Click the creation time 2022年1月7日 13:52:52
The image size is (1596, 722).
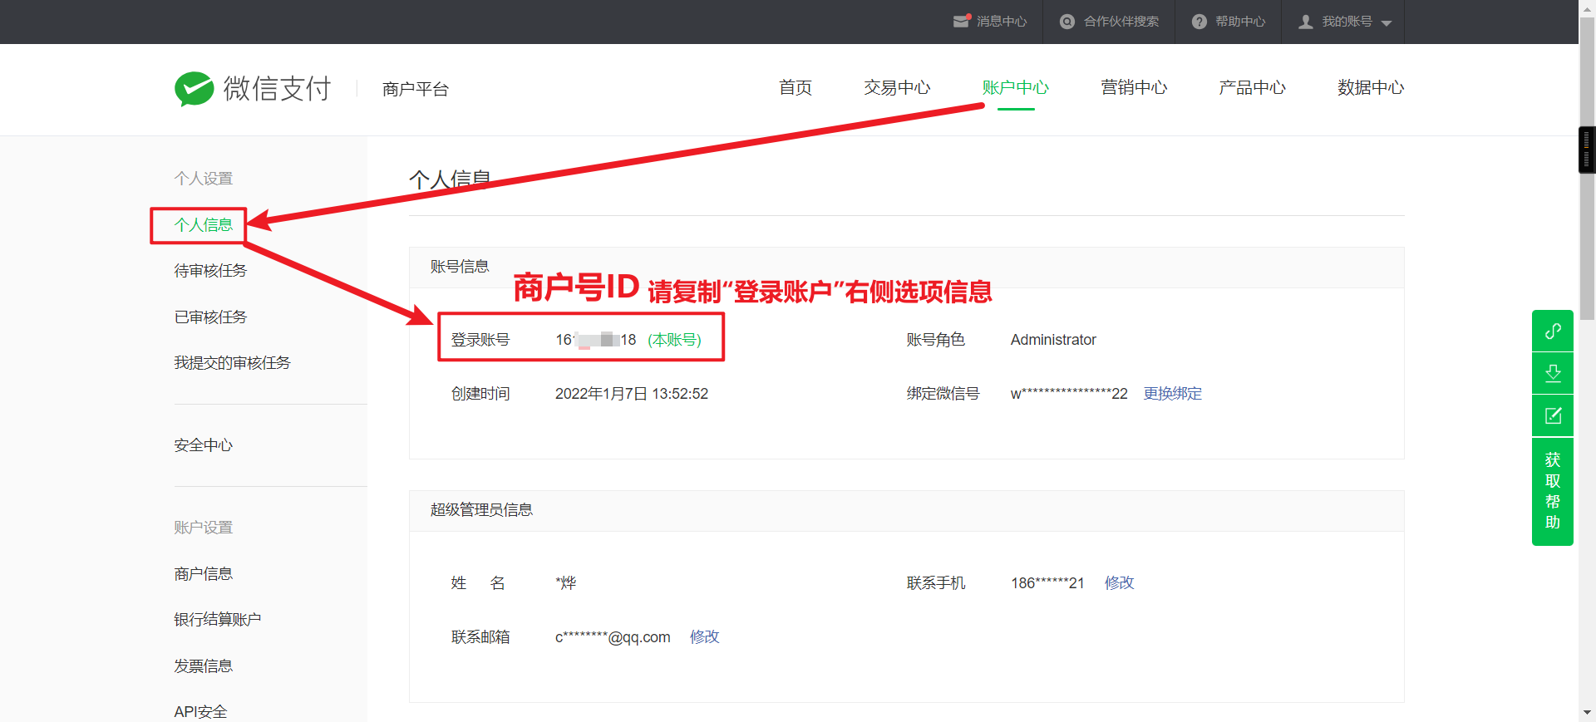pos(632,394)
